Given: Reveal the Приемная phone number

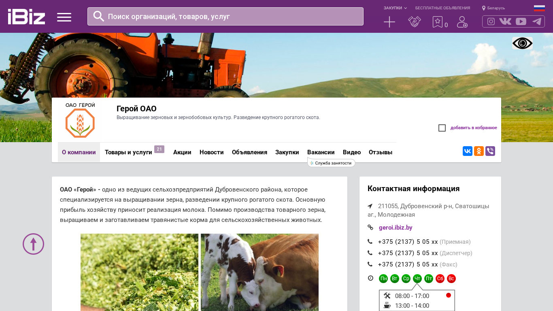Looking at the screenshot, I should (424, 242).
